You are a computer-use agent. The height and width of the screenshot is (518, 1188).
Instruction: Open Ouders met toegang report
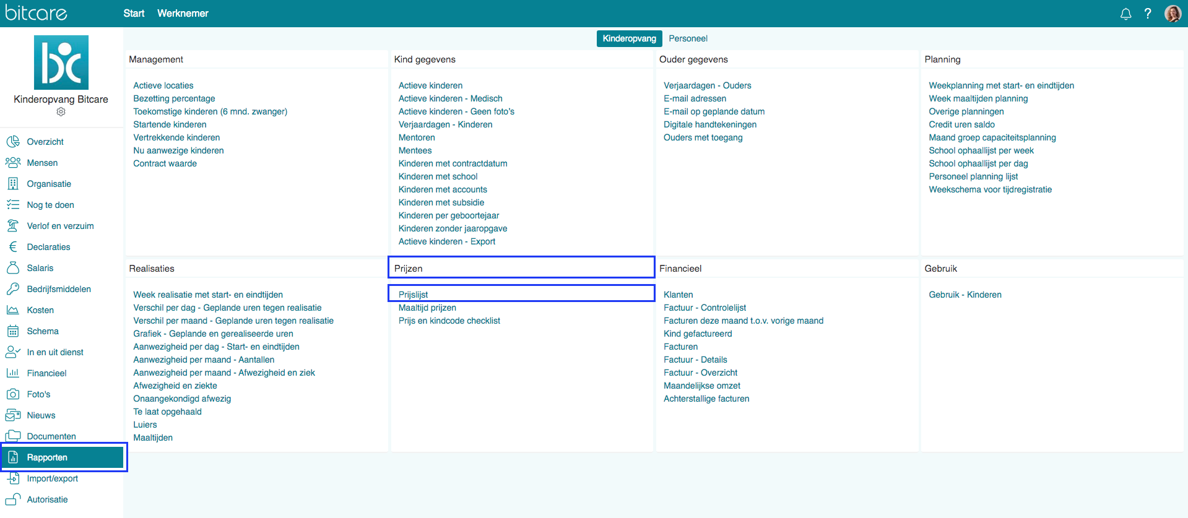703,137
